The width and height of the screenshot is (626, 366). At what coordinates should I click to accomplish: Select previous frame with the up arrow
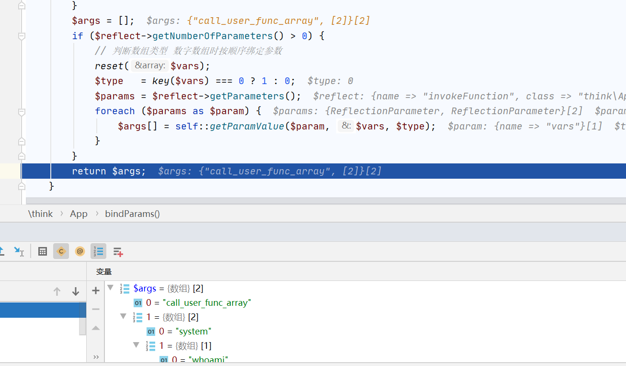pos(57,291)
